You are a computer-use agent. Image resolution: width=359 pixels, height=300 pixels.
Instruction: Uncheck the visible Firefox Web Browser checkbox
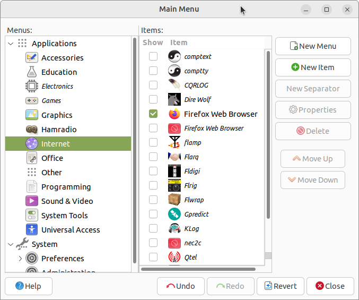[x=153, y=114]
